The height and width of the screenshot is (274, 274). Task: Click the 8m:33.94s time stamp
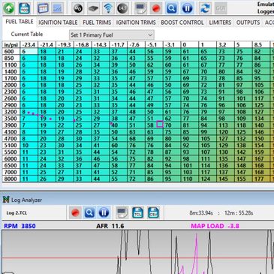pyautogui.click(x=201, y=213)
